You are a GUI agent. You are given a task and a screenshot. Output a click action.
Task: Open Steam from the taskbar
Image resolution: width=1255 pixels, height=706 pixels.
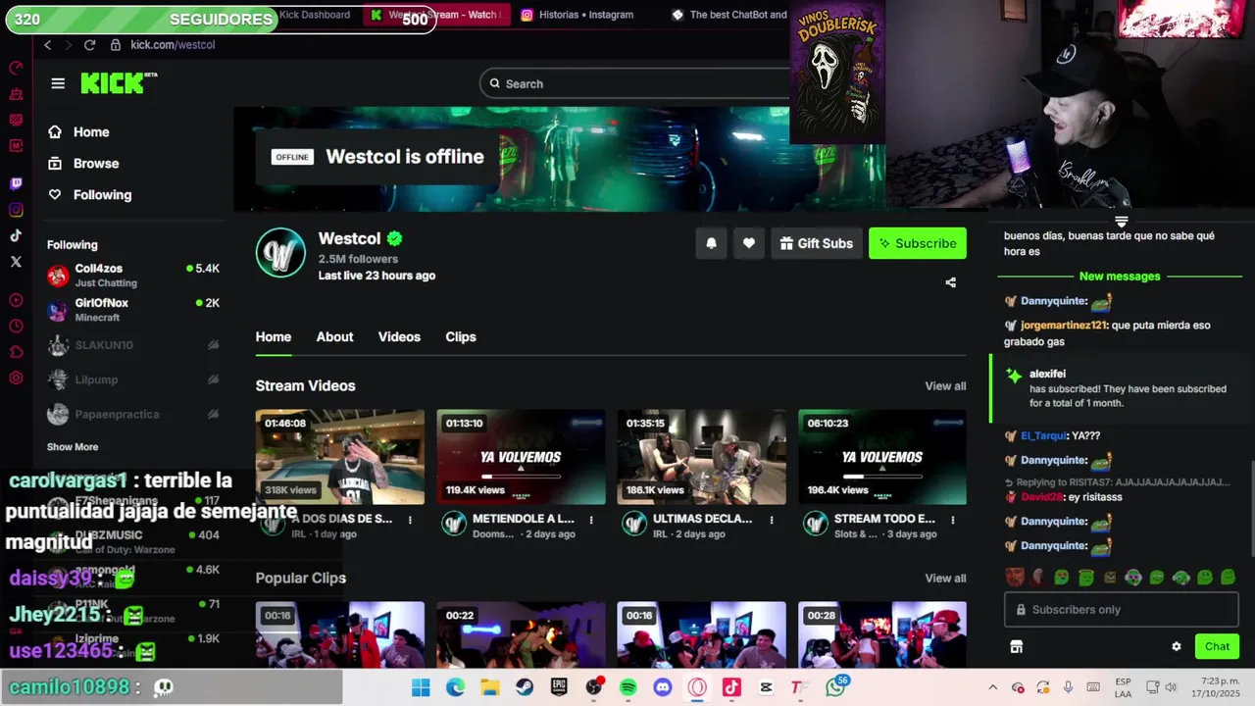525,687
